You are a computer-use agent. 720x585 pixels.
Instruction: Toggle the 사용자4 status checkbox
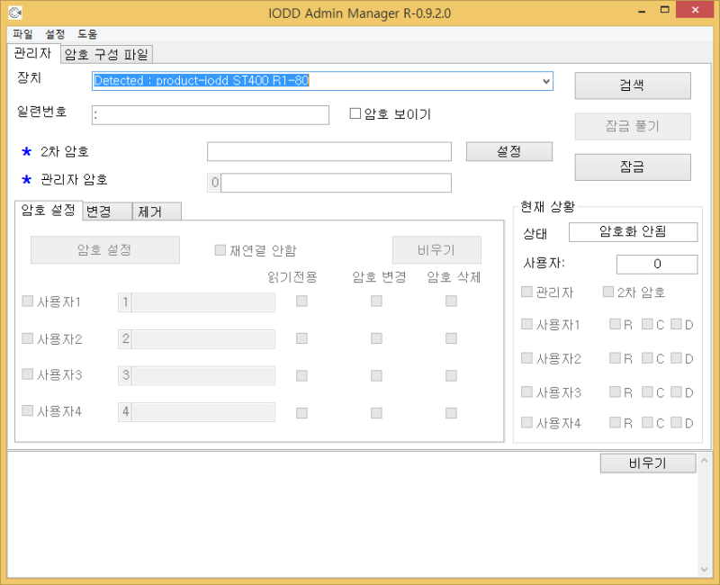pyautogui.click(x=526, y=422)
